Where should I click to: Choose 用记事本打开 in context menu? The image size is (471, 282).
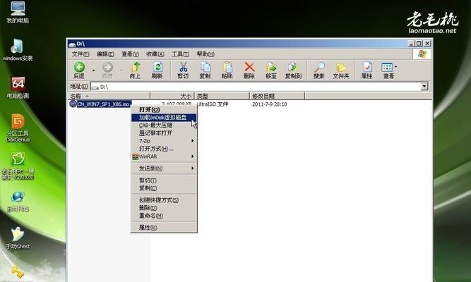[x=164, y=133]
